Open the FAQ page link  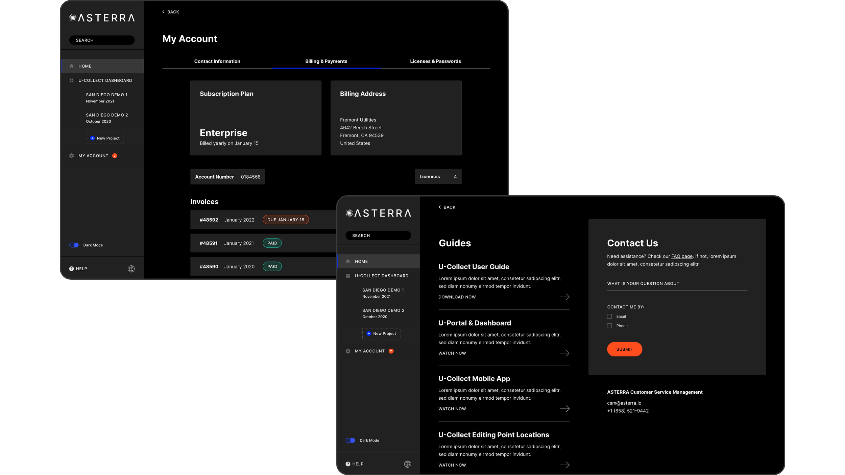(x=681, y=256)
